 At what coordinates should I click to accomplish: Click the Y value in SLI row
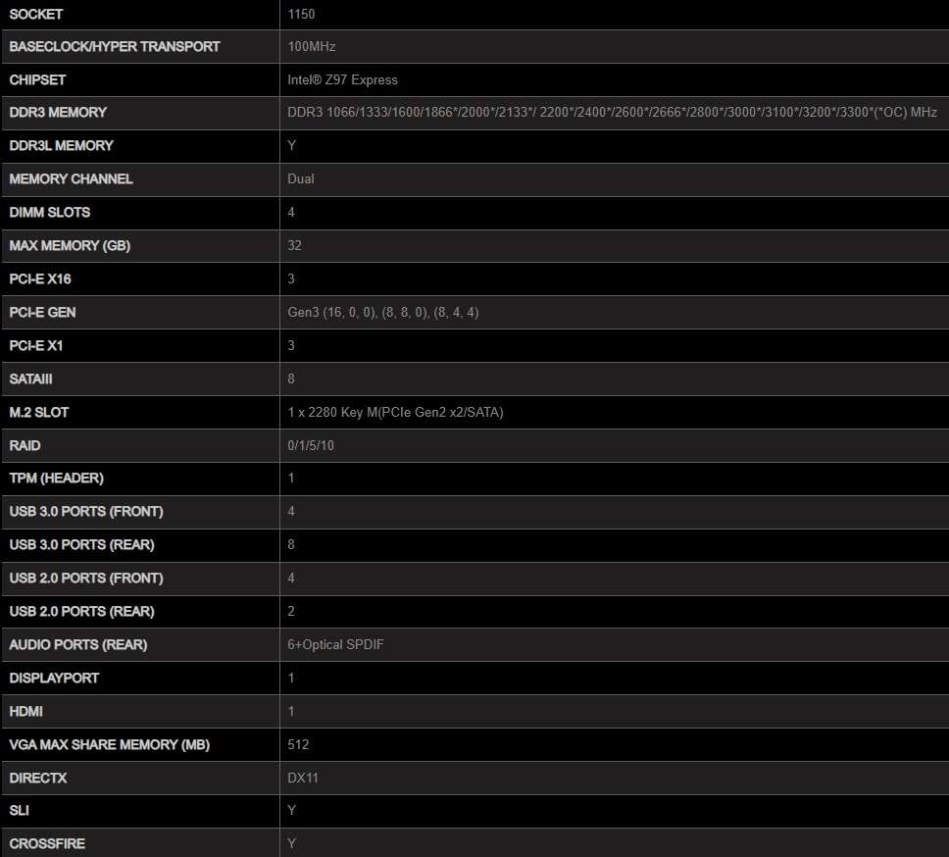292,810
